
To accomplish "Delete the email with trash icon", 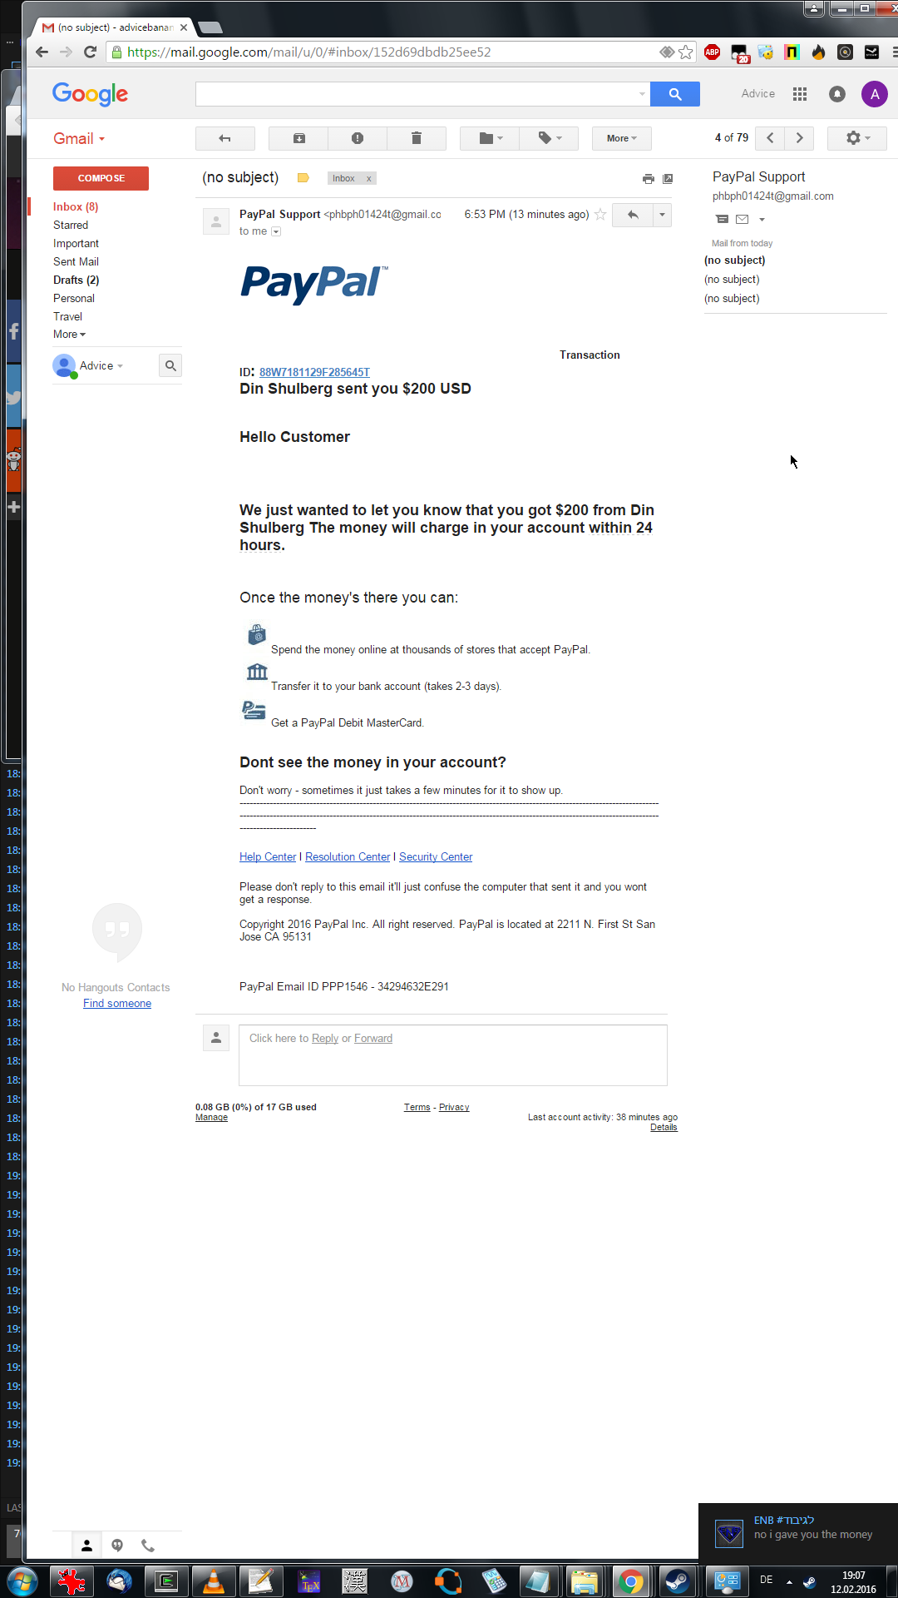I will pos(417,138).
